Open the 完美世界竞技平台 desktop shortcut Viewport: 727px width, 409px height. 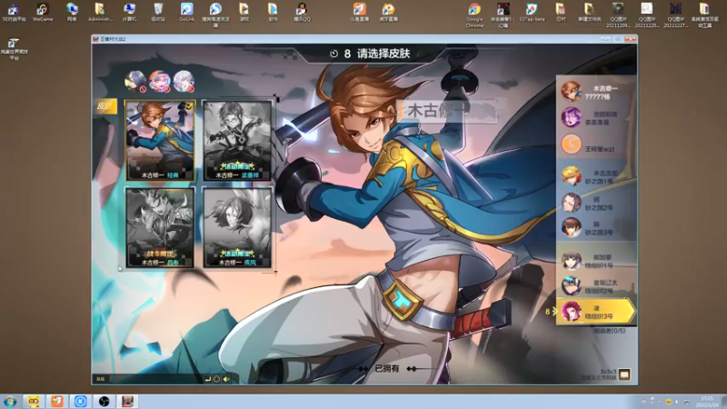point(14,49)
